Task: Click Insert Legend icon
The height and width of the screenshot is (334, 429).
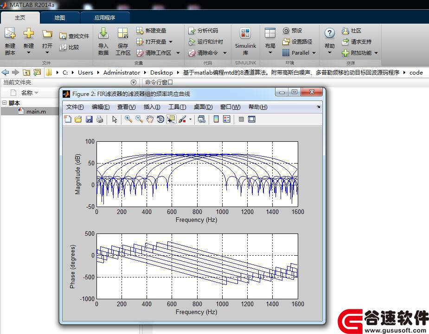Action: 226,119
